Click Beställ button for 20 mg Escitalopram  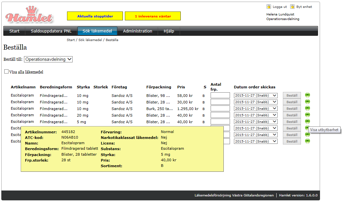coord(292,115)
